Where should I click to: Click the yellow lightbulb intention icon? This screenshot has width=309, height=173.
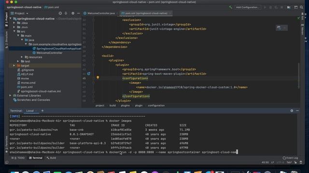[98, 77]
